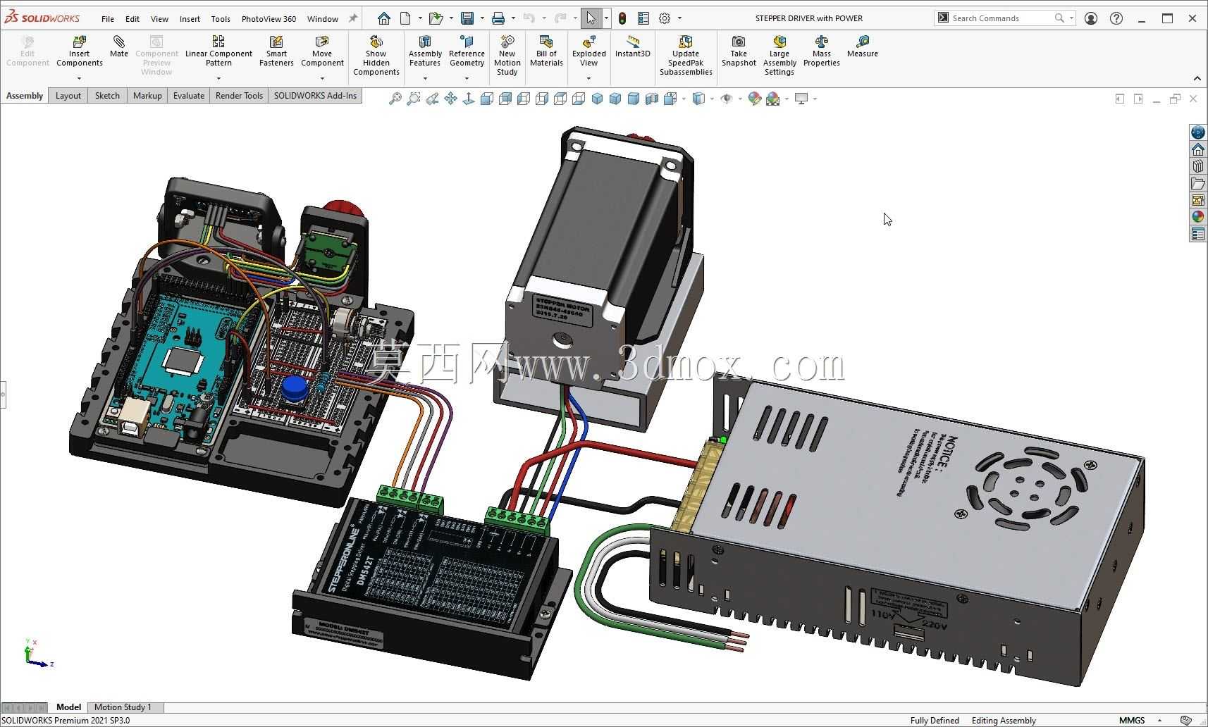Create a New Motion Study

coord(507,55)
